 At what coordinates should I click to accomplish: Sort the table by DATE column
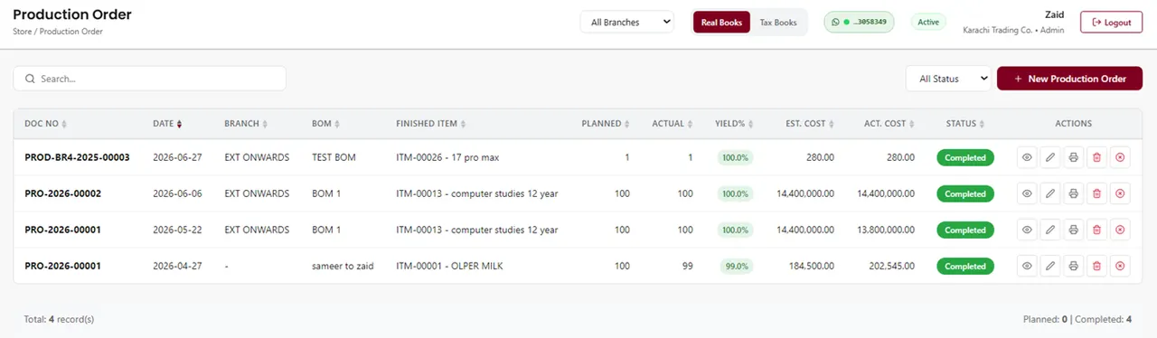[167, 124]
